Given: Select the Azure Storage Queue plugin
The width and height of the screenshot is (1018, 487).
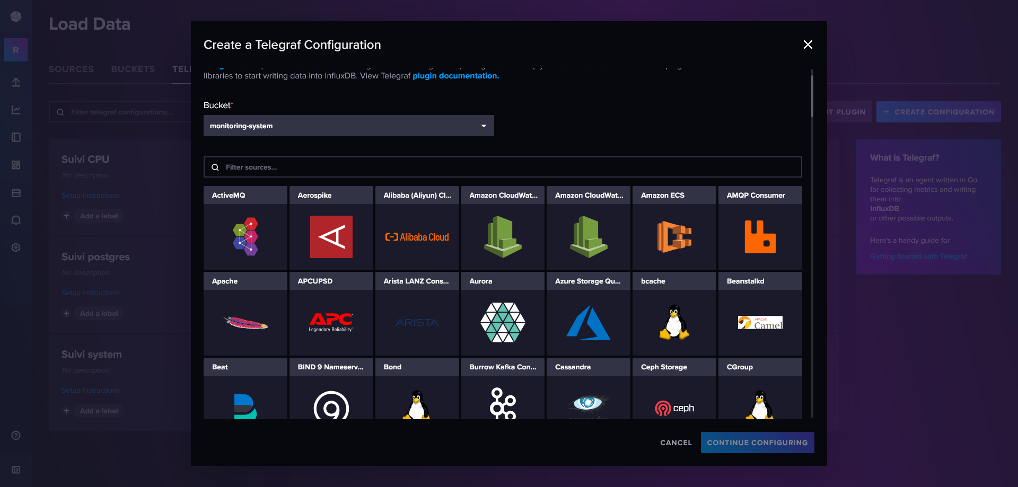Looking at the screenshot, I should (588, 323).
